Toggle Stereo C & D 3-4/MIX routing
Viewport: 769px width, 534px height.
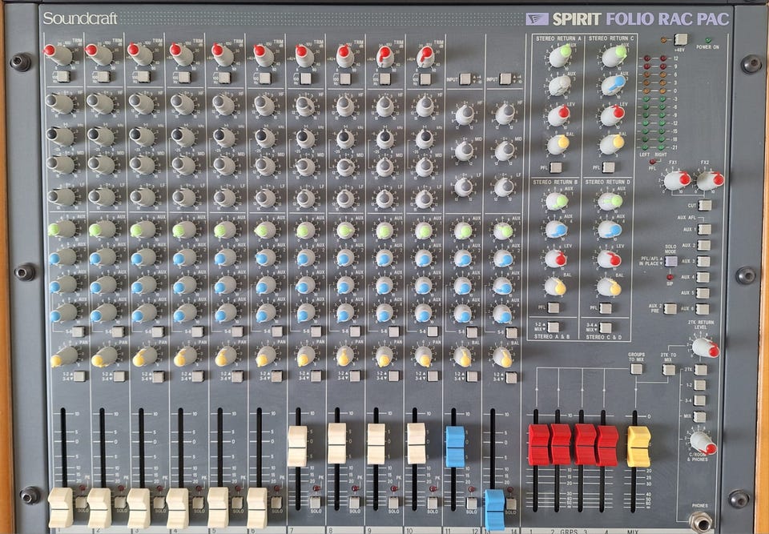coord(606,327)
